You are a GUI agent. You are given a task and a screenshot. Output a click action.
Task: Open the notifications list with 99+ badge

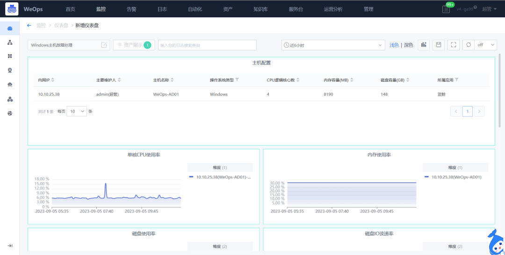446,9
